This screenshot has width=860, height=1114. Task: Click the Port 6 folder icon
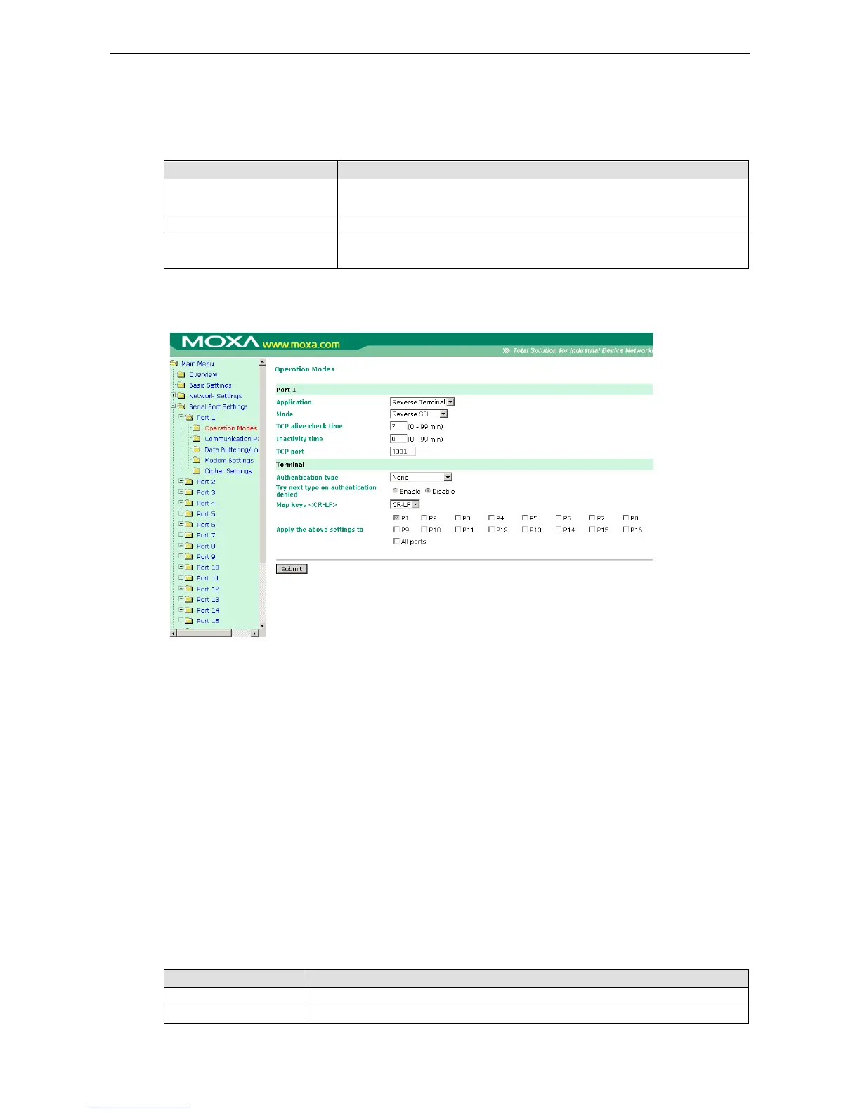[189, 525]
